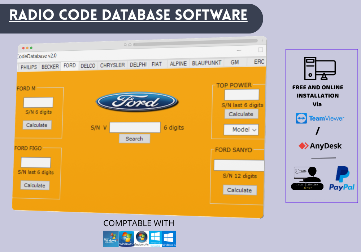This screenshot has height=252, width=361.
Task: Click the 1 user lifetime licence icon
Action: pos(307,178)
